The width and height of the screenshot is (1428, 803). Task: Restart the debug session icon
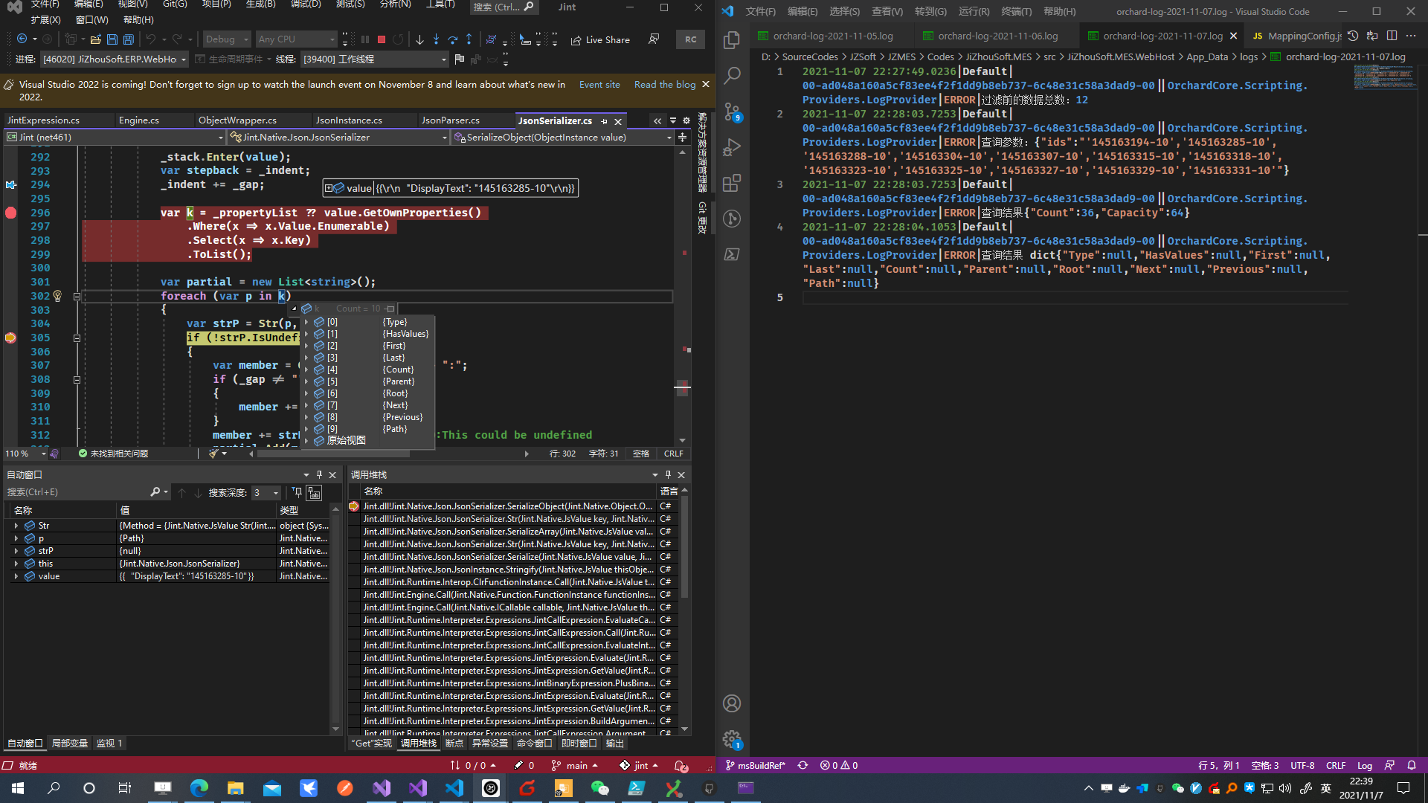coord(399,39)
